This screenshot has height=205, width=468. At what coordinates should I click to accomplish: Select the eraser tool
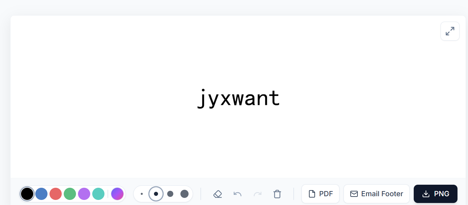[x=218, y=194]
